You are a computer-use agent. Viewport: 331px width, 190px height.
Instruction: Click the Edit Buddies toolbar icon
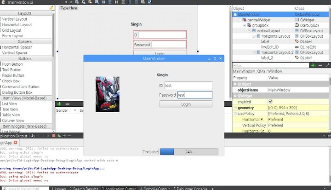click(90, 2)
